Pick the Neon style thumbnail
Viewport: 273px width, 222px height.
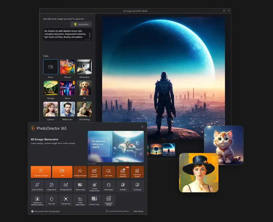[67, 88]
